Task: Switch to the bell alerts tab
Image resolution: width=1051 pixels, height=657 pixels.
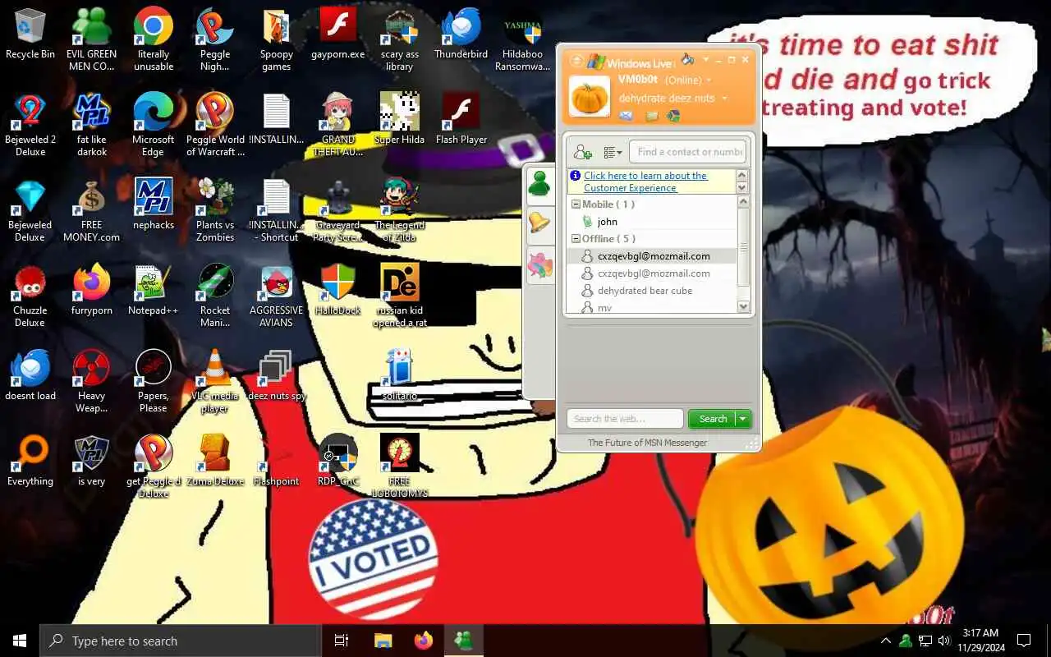Action: point(539,222)
